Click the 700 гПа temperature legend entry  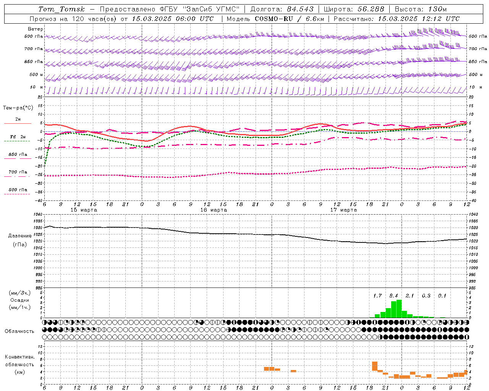pyautogui.click(x=18, y=172)
